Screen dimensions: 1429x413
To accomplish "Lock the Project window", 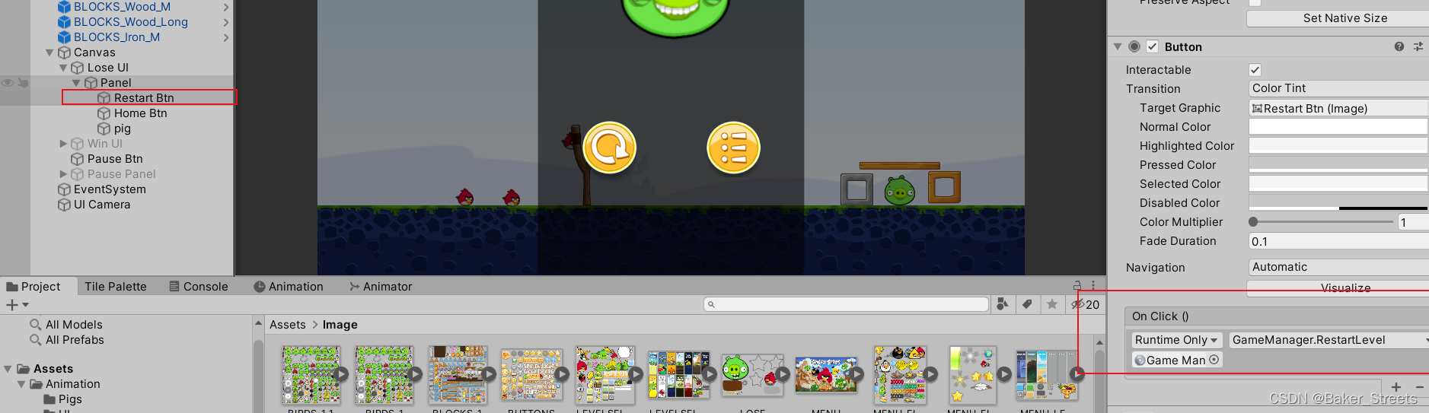I will (1077, 286).
